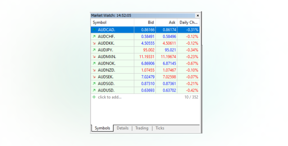Open the Trading tab
This screenshot has width=288, height=146.
(142, 128)
